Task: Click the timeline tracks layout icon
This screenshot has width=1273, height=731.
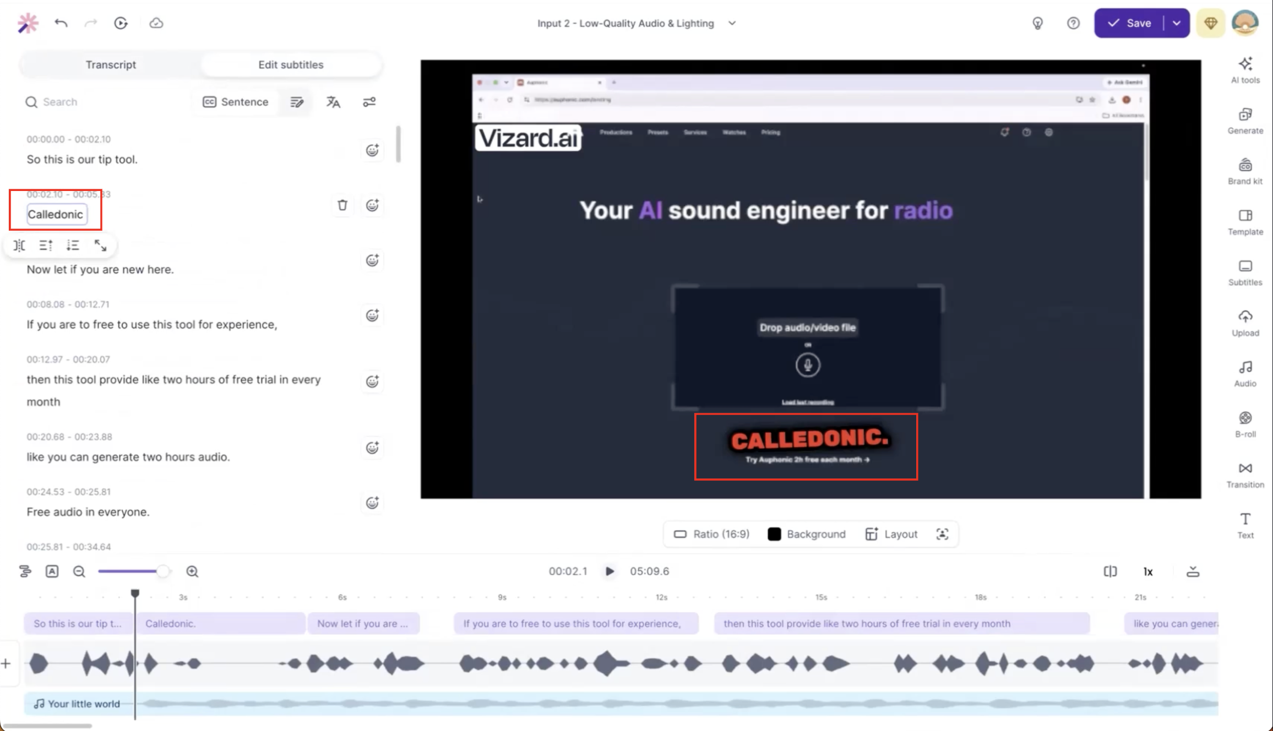Action: pyautogui.click(x=25, y=571)
